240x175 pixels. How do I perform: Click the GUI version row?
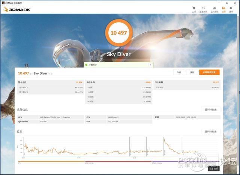118,122
